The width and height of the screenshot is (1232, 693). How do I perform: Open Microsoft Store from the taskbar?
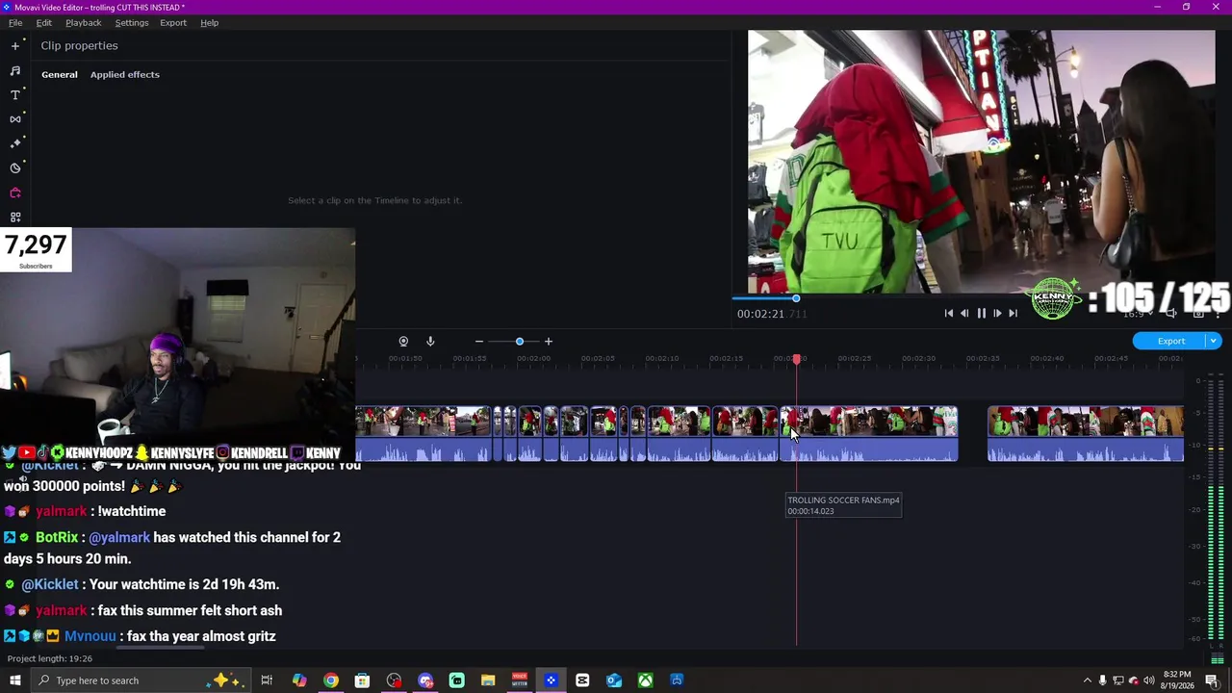362,680
